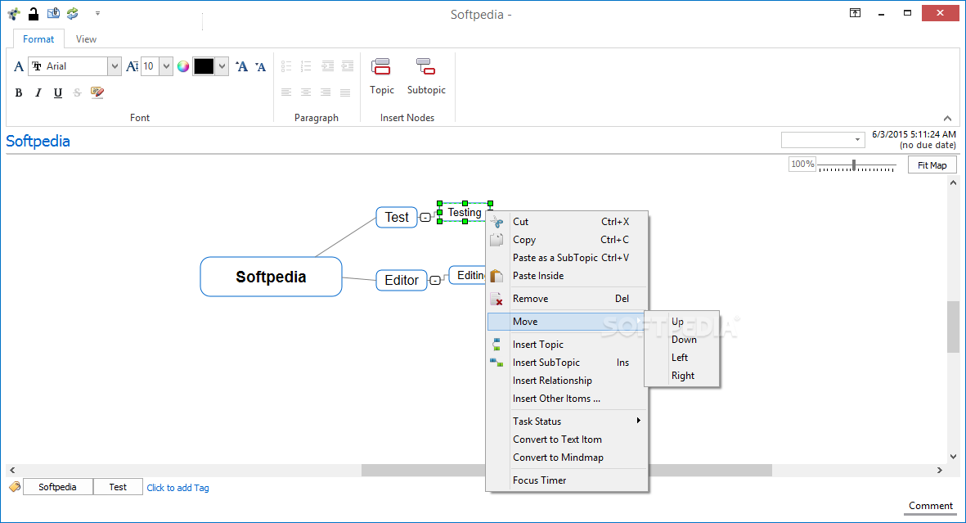Click the rainbow color wheel icon
Image resolution: width=966 pixels, height=523 pixels.
(x=183, y=66)
